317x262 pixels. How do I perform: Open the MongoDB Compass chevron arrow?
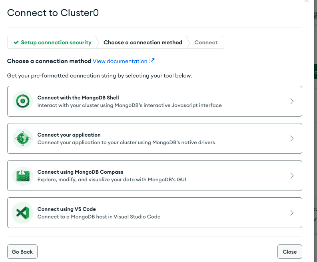pos(292,176)
